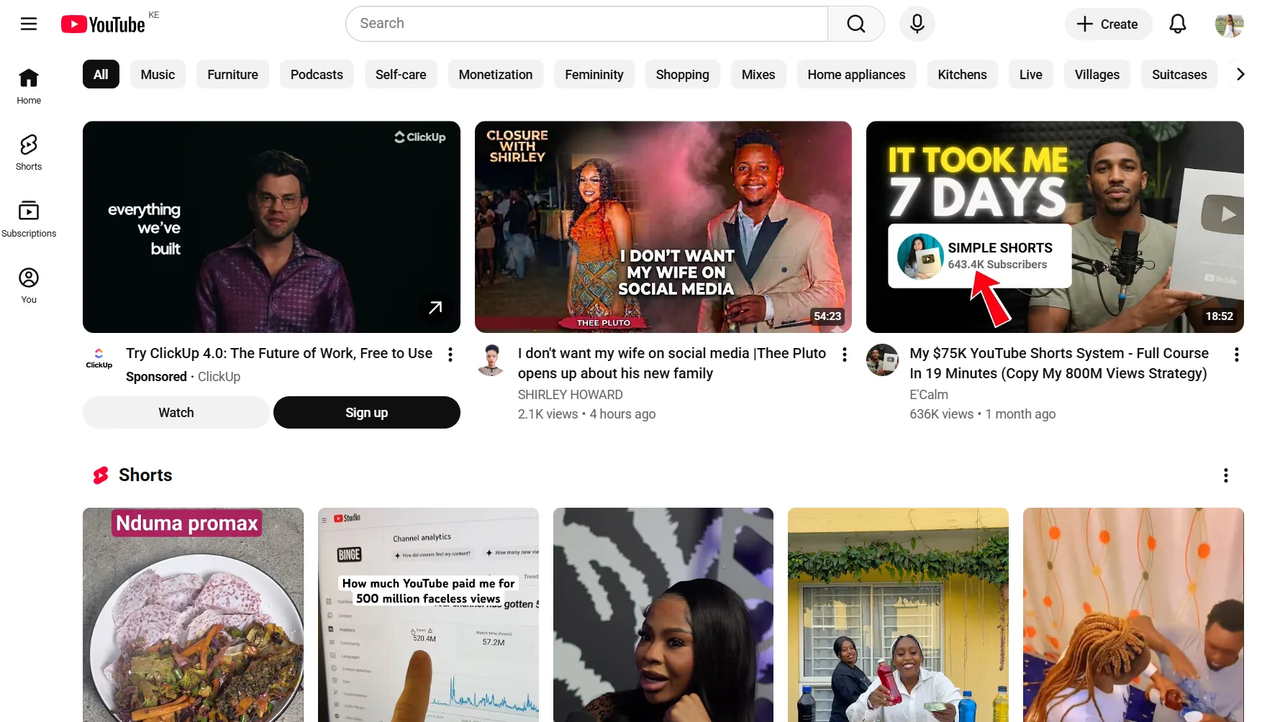Select the Suitcases filter chip

[1179, 74]
